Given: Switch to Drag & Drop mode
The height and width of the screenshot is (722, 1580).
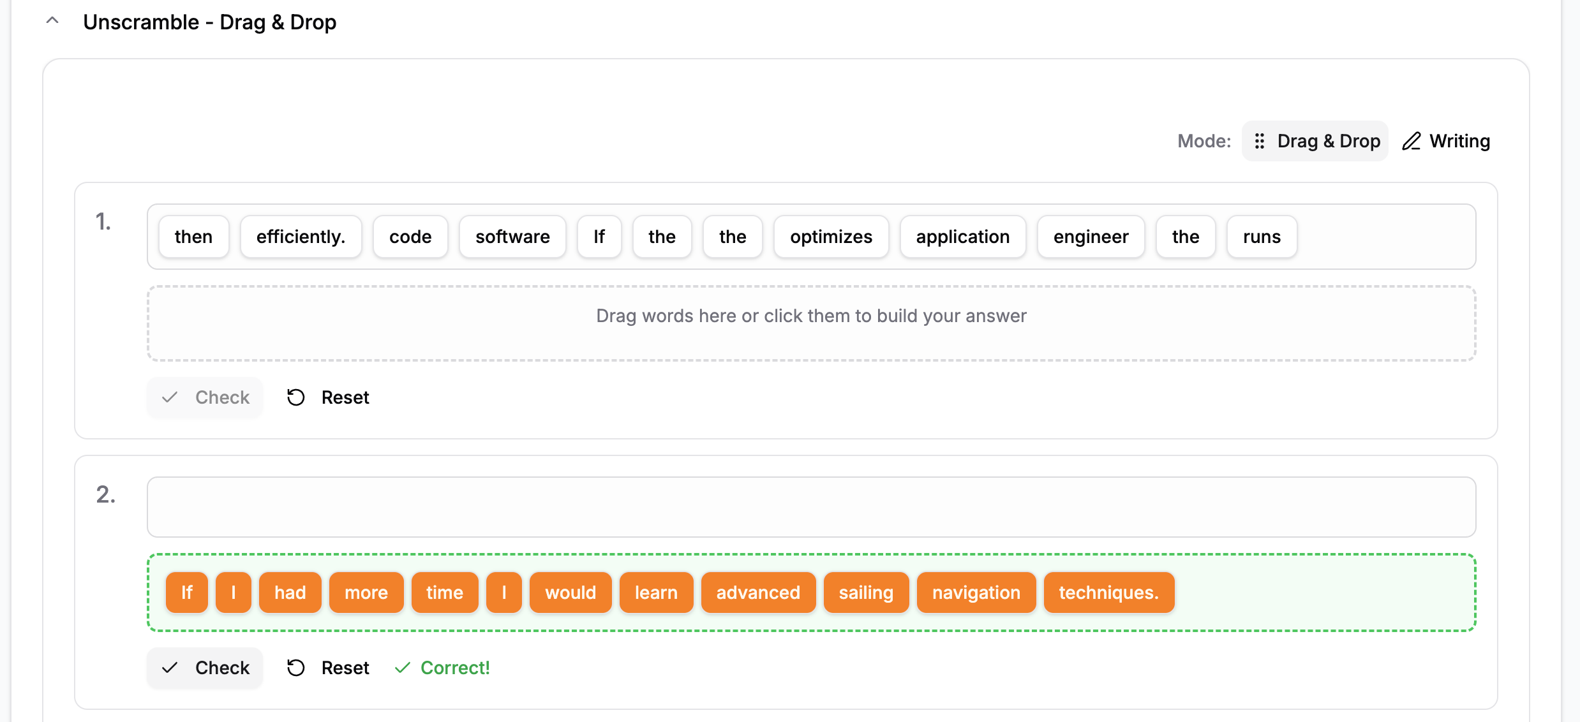Looking at the screenshot, I should (1315, 141).
